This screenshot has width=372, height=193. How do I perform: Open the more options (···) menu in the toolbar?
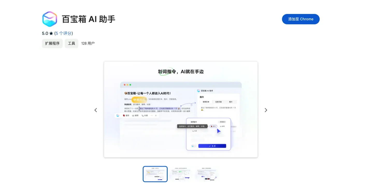pos(152,116)
